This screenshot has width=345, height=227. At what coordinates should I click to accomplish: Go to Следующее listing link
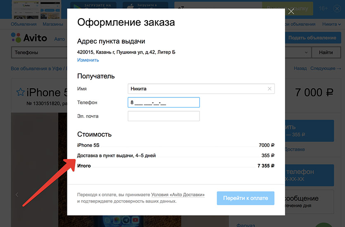326,69
